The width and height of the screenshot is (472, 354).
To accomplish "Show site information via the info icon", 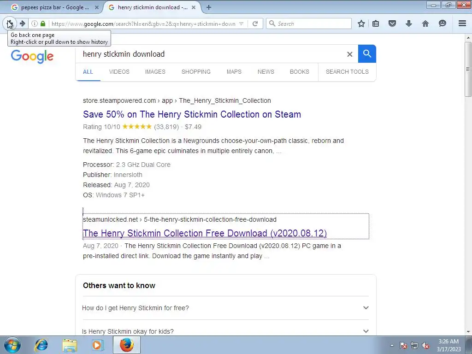I will click(35, 24).
